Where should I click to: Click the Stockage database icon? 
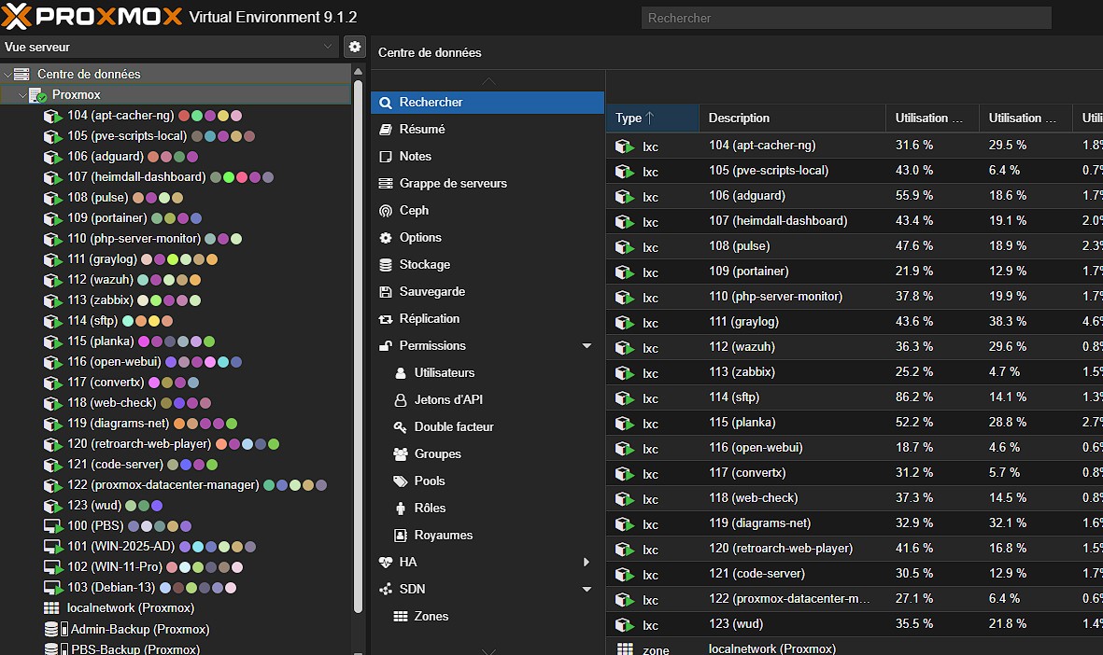[386, 265]
